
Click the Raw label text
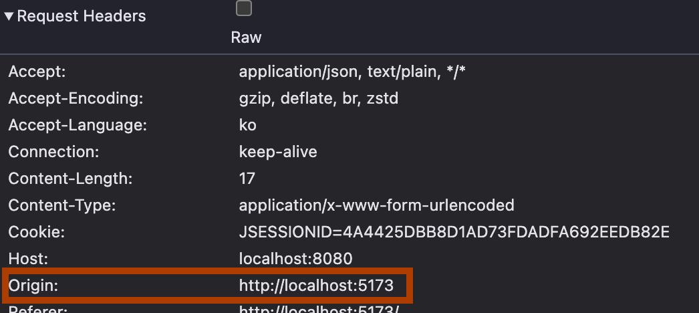[246, 37]
